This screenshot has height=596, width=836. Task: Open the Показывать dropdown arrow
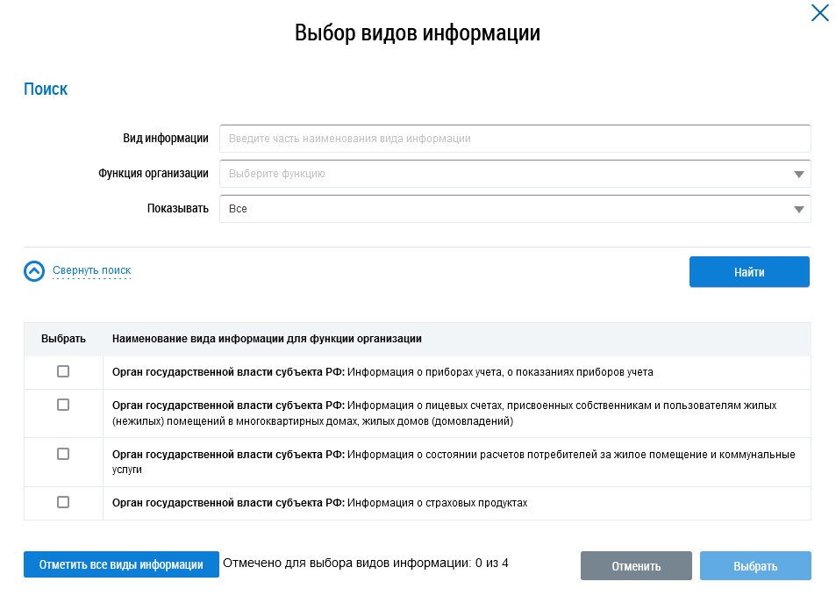[x=798, y=209]
